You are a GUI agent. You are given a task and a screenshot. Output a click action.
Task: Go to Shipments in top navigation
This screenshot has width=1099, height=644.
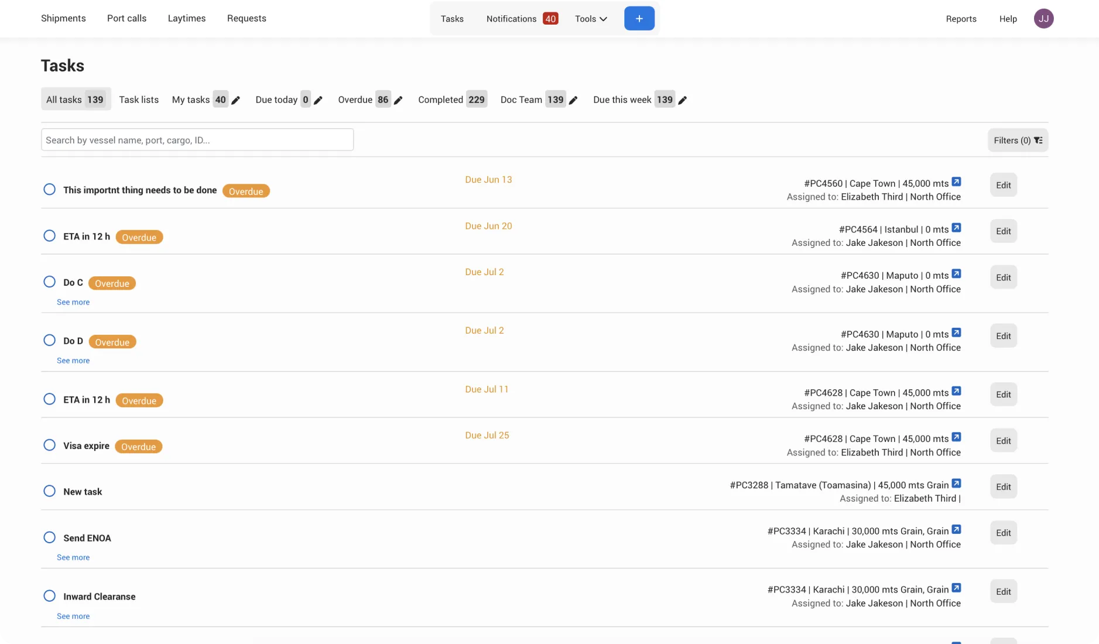point(63,18)
